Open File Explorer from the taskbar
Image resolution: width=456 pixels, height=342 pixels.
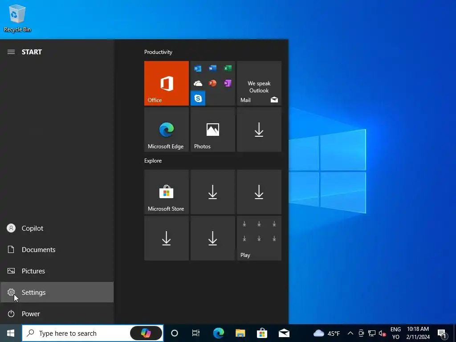tap(240, 333)
